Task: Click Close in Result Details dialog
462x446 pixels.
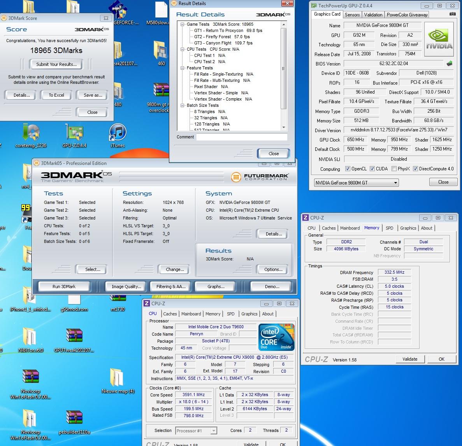Action: [x=274, y=154]
